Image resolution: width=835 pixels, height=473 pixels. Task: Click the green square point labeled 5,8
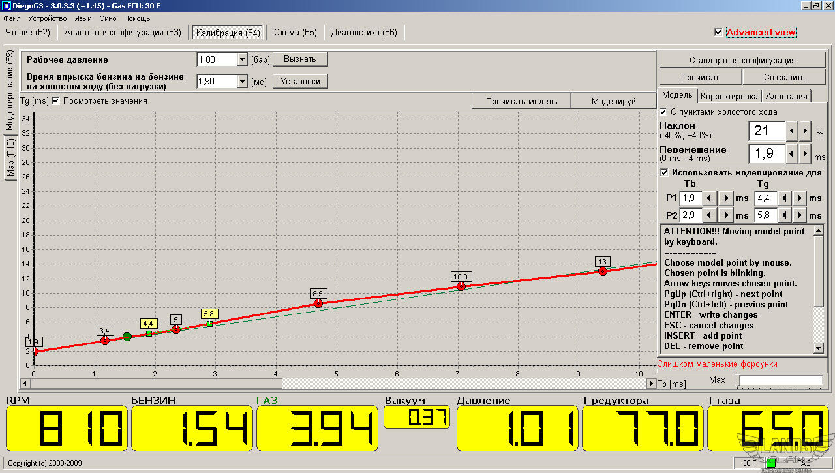point(209,324)
